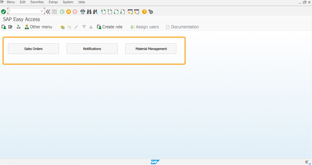Go to Previous Page icon

point(110,12)
